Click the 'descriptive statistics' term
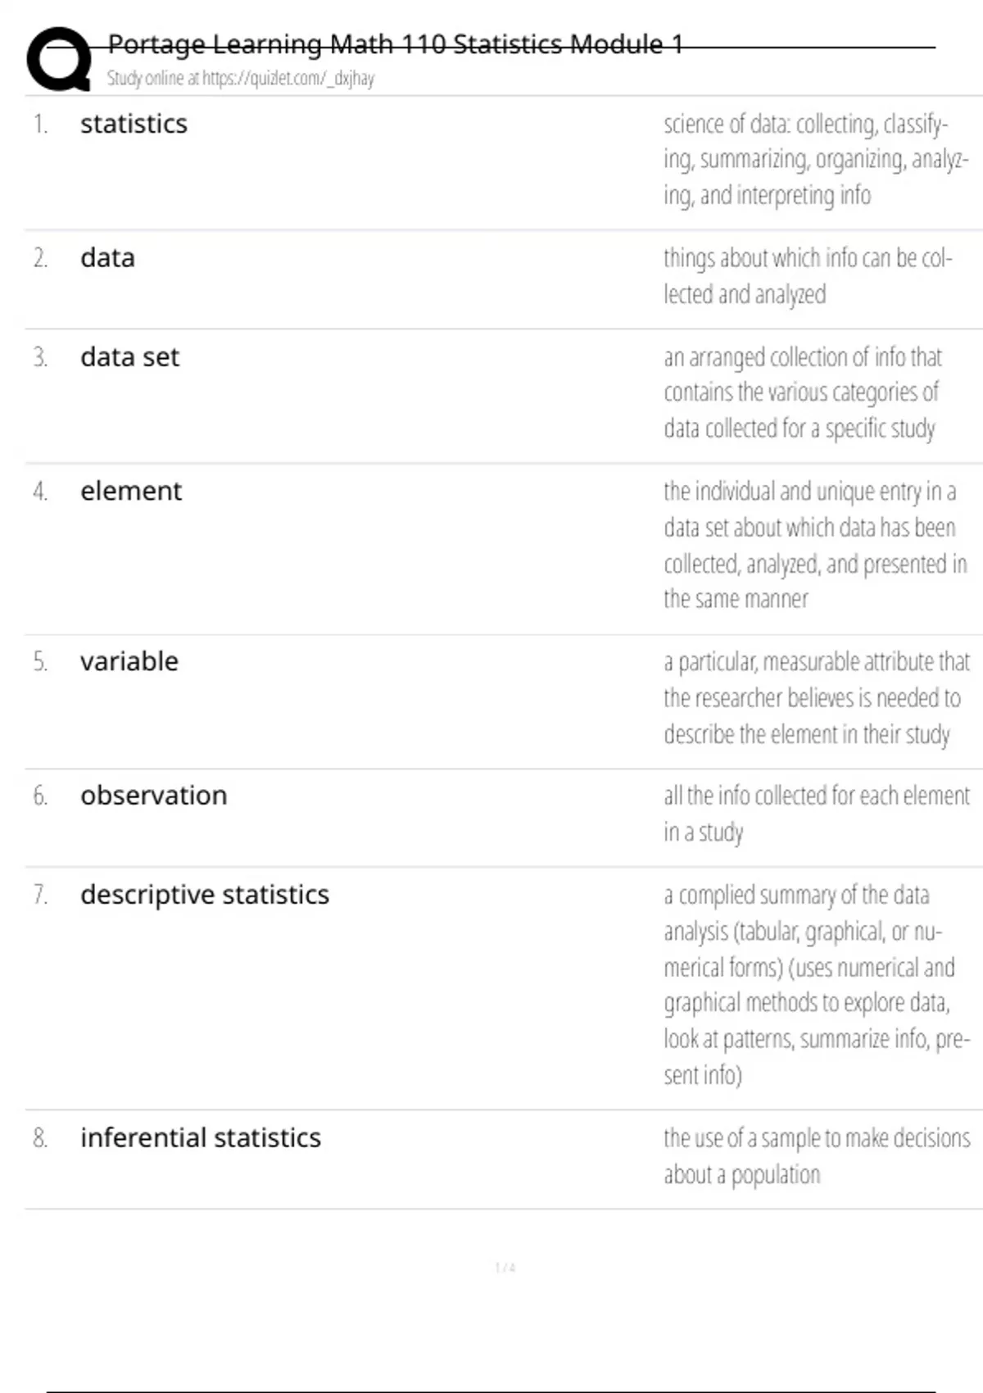 click(204, 895)
